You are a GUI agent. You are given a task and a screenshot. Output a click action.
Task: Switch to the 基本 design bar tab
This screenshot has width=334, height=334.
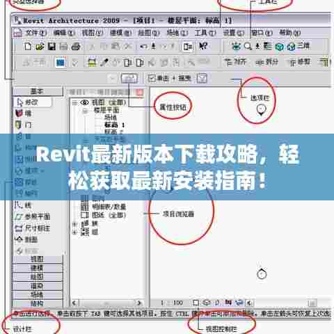point(37,91)
